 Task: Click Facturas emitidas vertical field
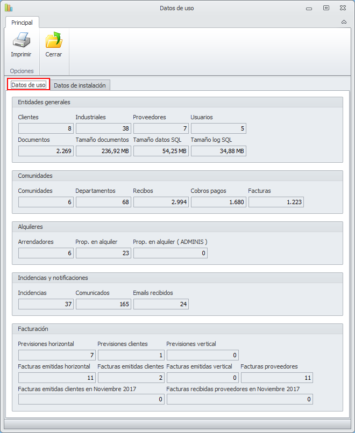click(x=203, y=378)
